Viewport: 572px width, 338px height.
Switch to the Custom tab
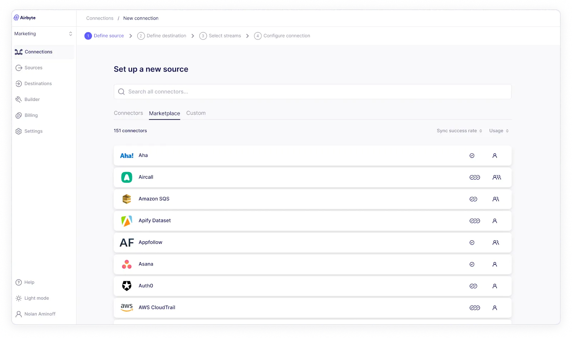[196, 113]
